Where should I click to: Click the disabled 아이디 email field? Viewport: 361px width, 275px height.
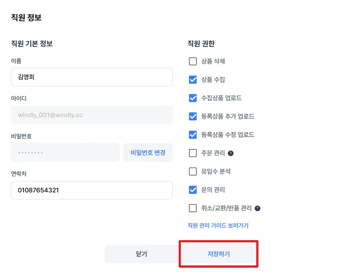92,115
